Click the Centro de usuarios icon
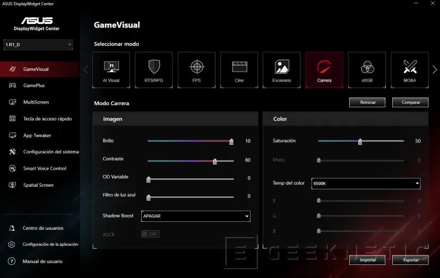The width and height of the screenshot is (440, 278). 12,228
